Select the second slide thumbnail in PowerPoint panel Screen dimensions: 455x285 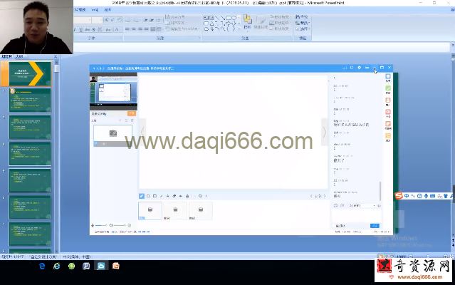[29, 99]
